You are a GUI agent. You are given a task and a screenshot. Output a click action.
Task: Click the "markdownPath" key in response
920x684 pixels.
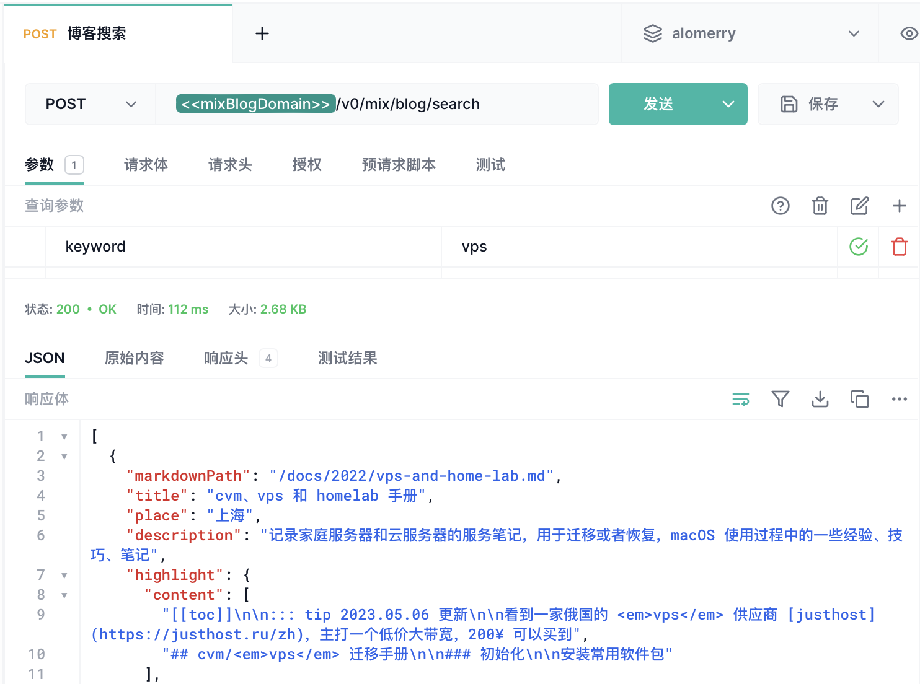pyautogui.click(x=188, y=476)
